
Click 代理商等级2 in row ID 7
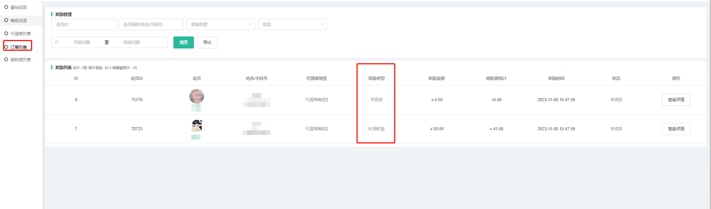317,129
